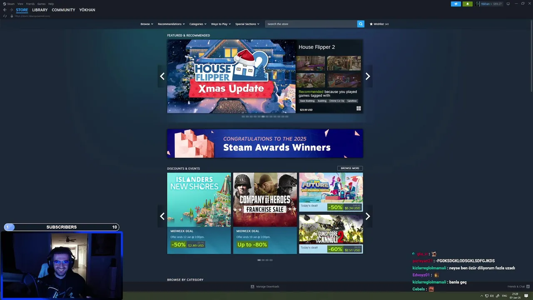Click the Building tag
533x300 pixels.
[322, 101]
